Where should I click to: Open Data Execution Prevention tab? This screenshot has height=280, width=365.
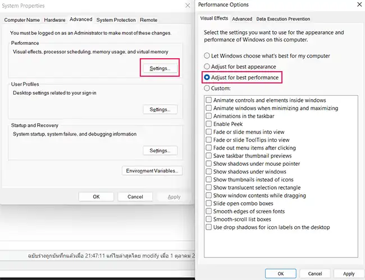[x=283, y=19]
